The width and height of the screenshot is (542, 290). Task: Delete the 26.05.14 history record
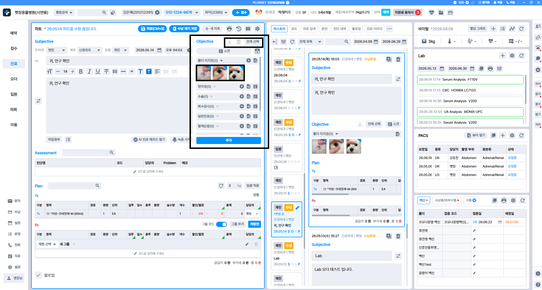point(398,59)
